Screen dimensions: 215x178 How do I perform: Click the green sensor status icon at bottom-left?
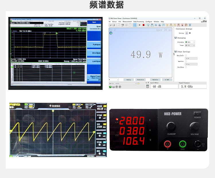[110, 87]
